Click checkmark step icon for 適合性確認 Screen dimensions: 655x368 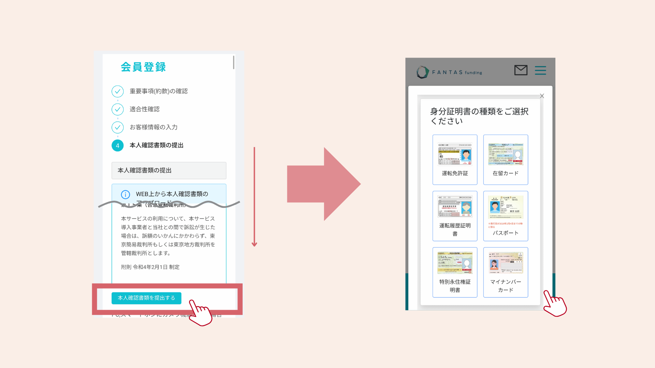117,109
